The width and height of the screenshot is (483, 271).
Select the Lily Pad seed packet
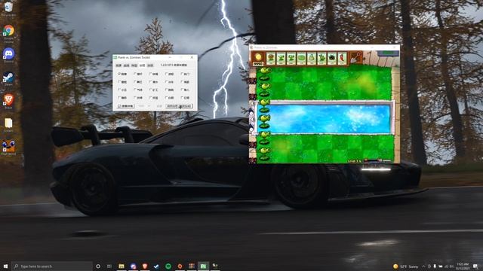(x=301, y=58)
